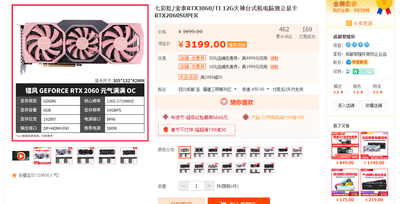
Task: Click the heart icon beside 猜你喜欢
Action: (224, 102)
